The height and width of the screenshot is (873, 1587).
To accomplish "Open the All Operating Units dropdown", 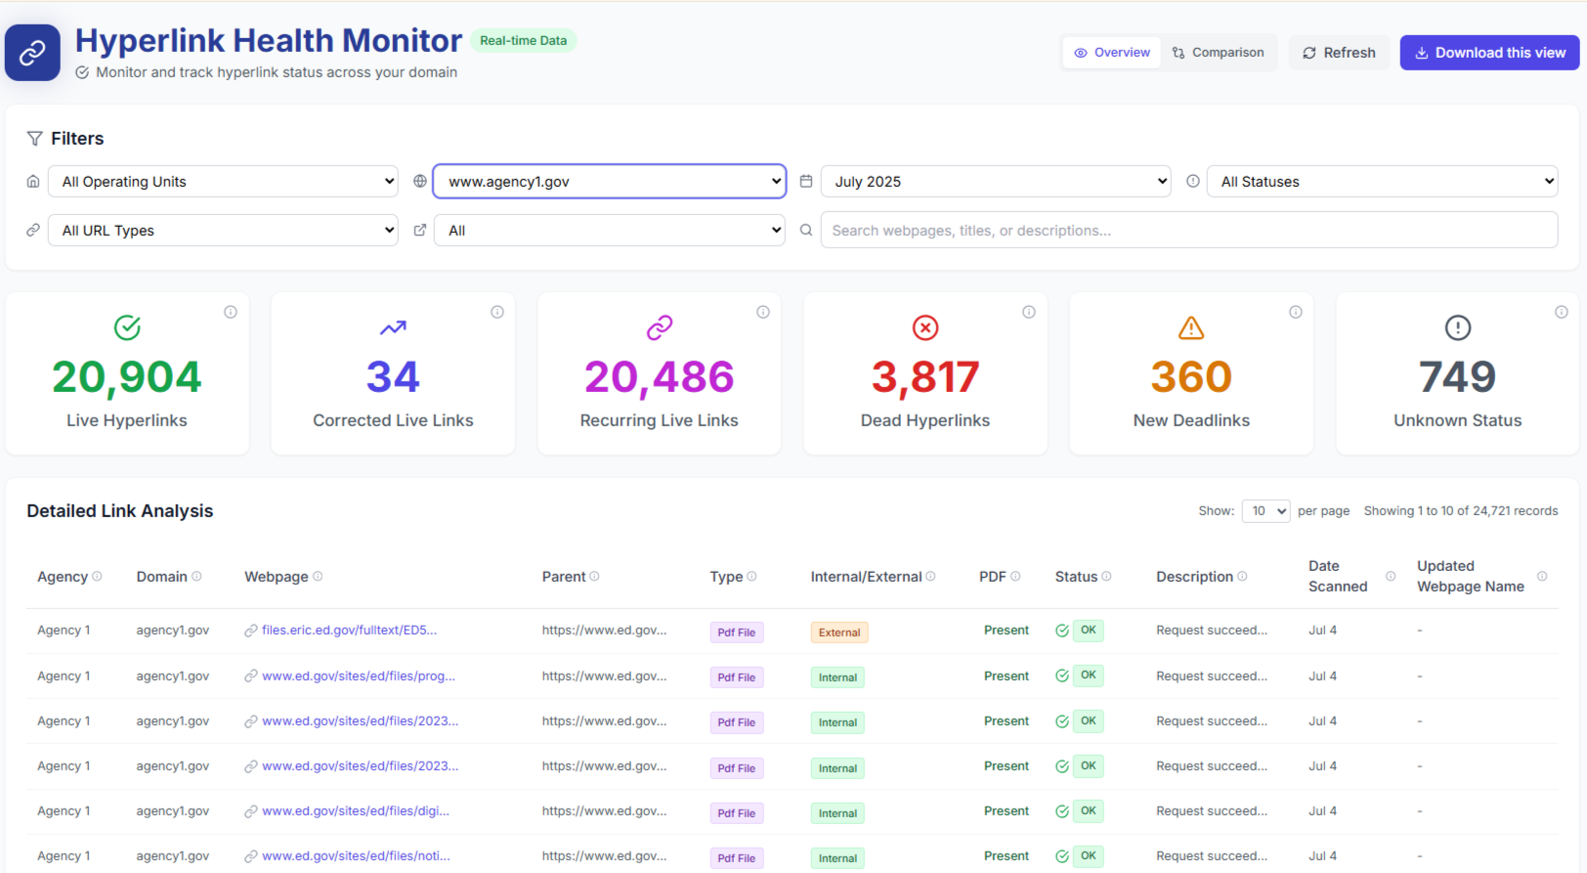I will pyautogui.click(x=223, y=182).
